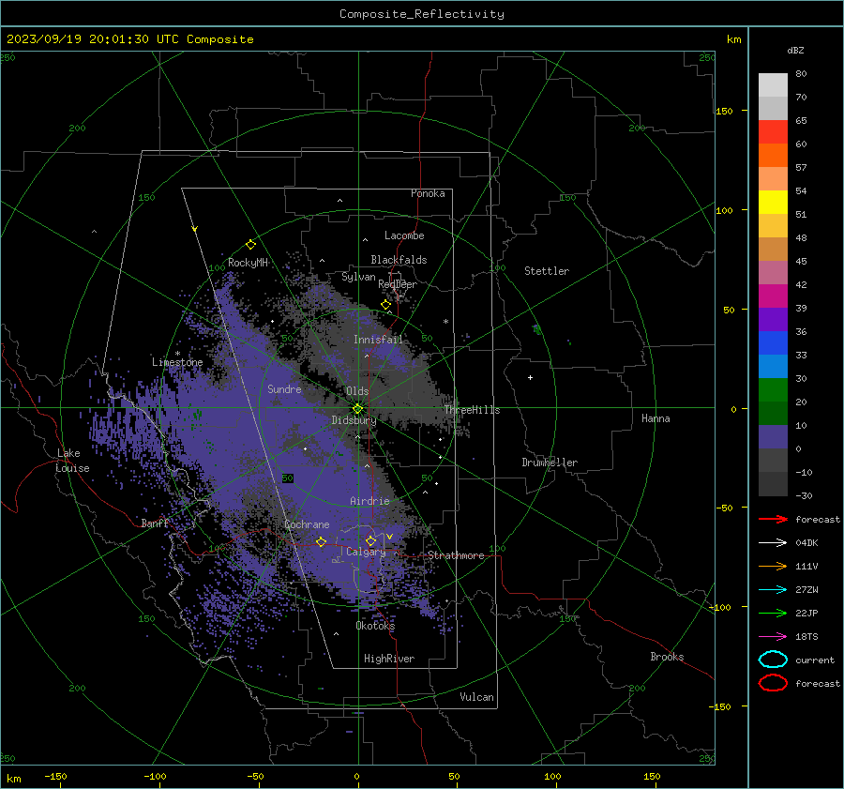Screen dimensions: 844x789
Task: Click the Olds city label
Action: [x=357, y=391]
